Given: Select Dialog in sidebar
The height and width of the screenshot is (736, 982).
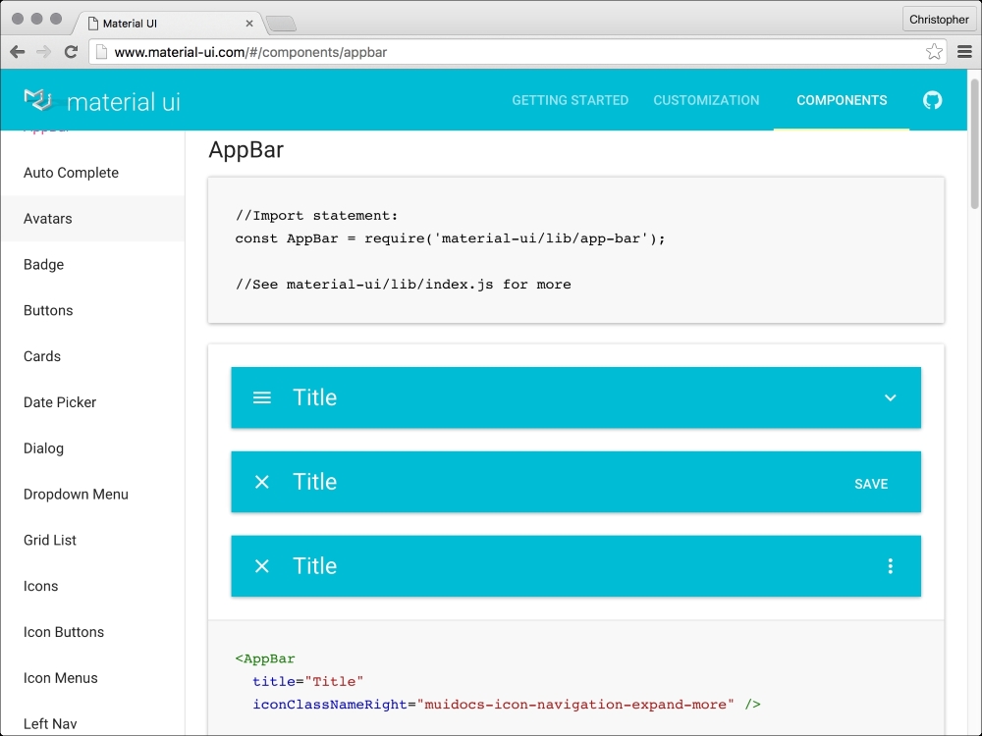Looking at the screenshot, I should 92,448.
